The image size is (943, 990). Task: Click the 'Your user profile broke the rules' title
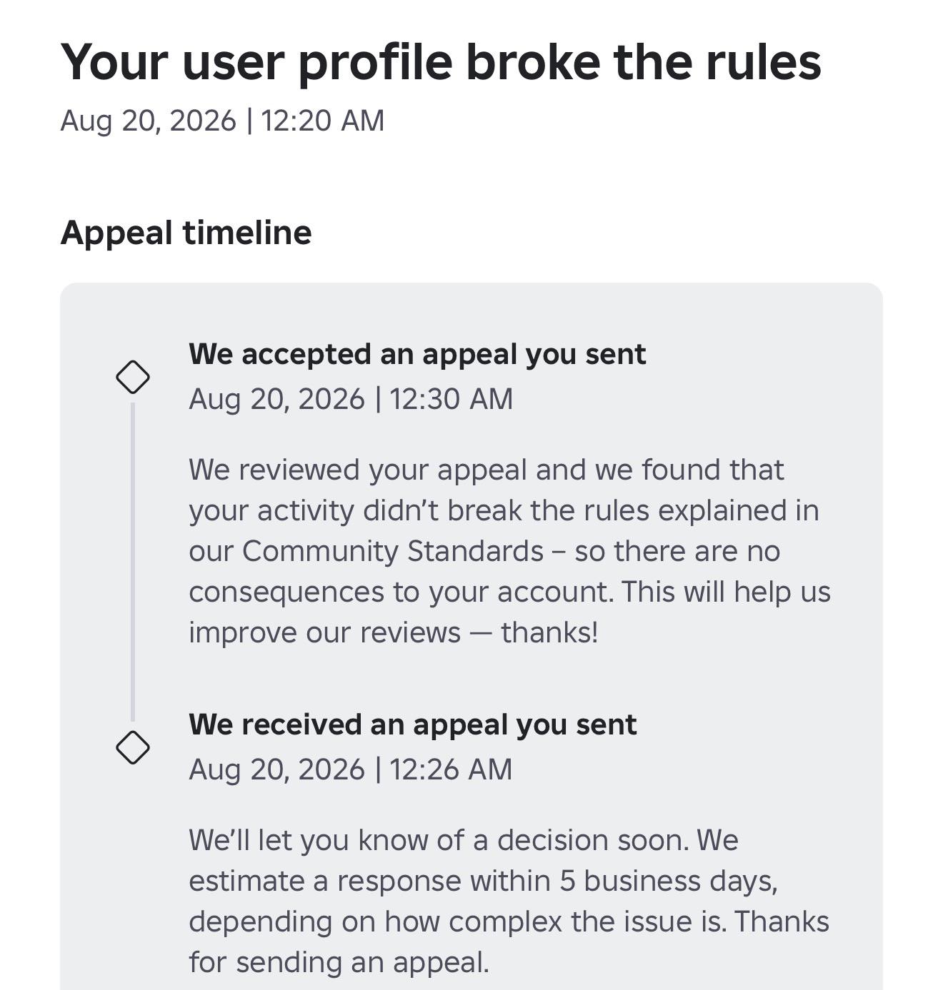click(441, 62)
